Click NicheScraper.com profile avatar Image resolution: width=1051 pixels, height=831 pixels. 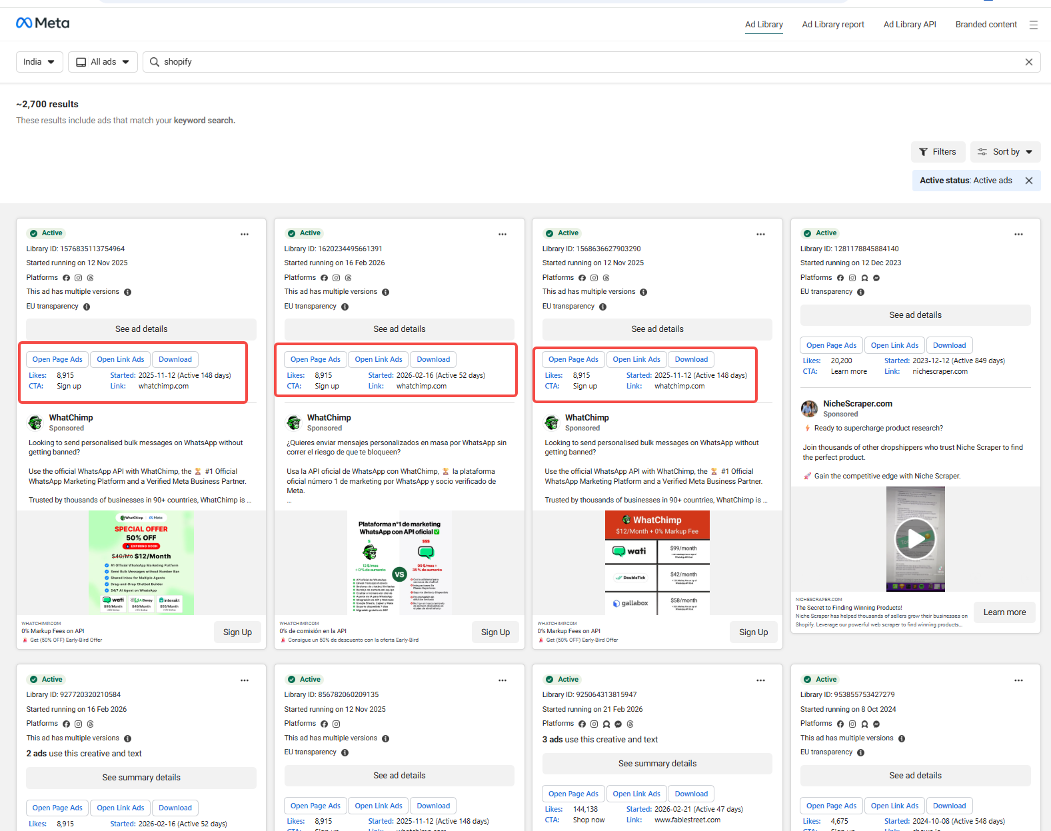pos(809,409)
